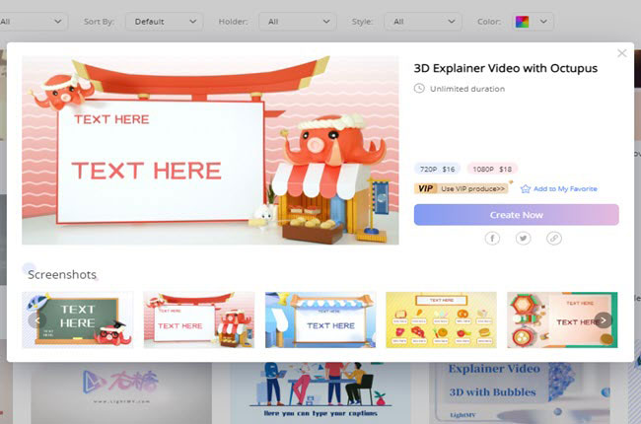Copy template link icon

pos(554,238)
